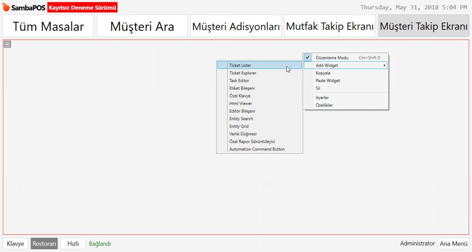The width and height of the screenshot is (472, 252).
Task: Pick Özel Klavye from the submenu
Action: pyautogui.click(x=240, y=96)
